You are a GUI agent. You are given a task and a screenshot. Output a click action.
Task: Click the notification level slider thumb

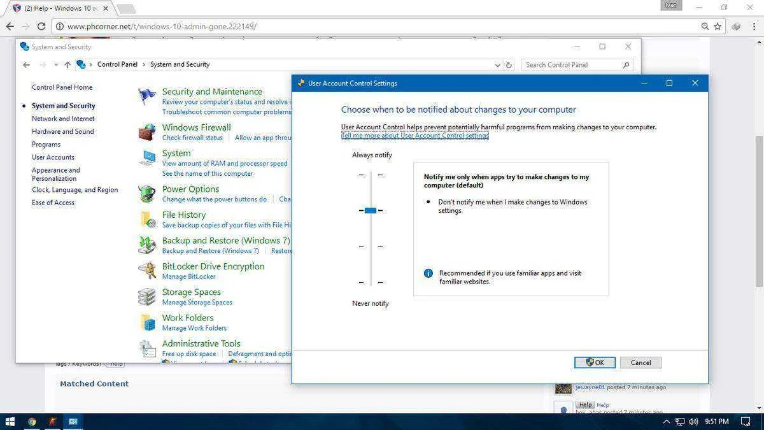coord(371,210)
